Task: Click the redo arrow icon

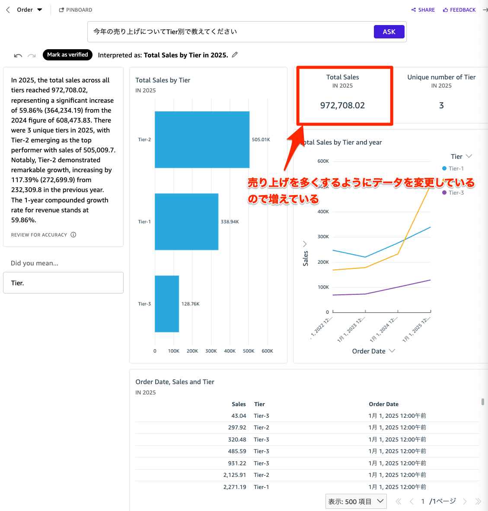Action: 31,55
